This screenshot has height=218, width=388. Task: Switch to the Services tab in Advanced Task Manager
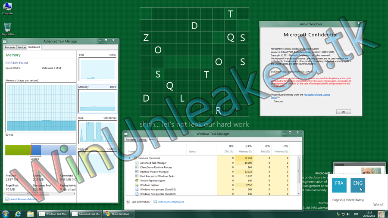click(x=22, y=47)
